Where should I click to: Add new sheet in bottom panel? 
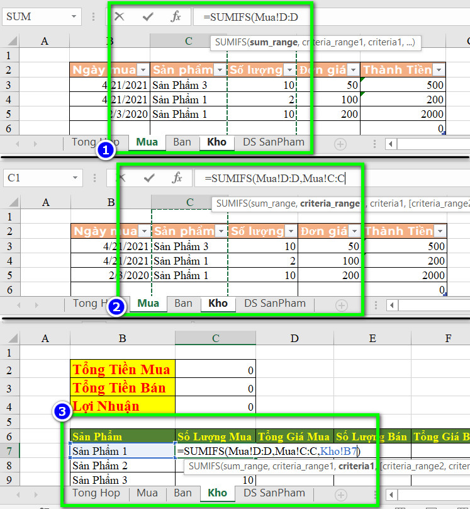[x=340, y=495]
